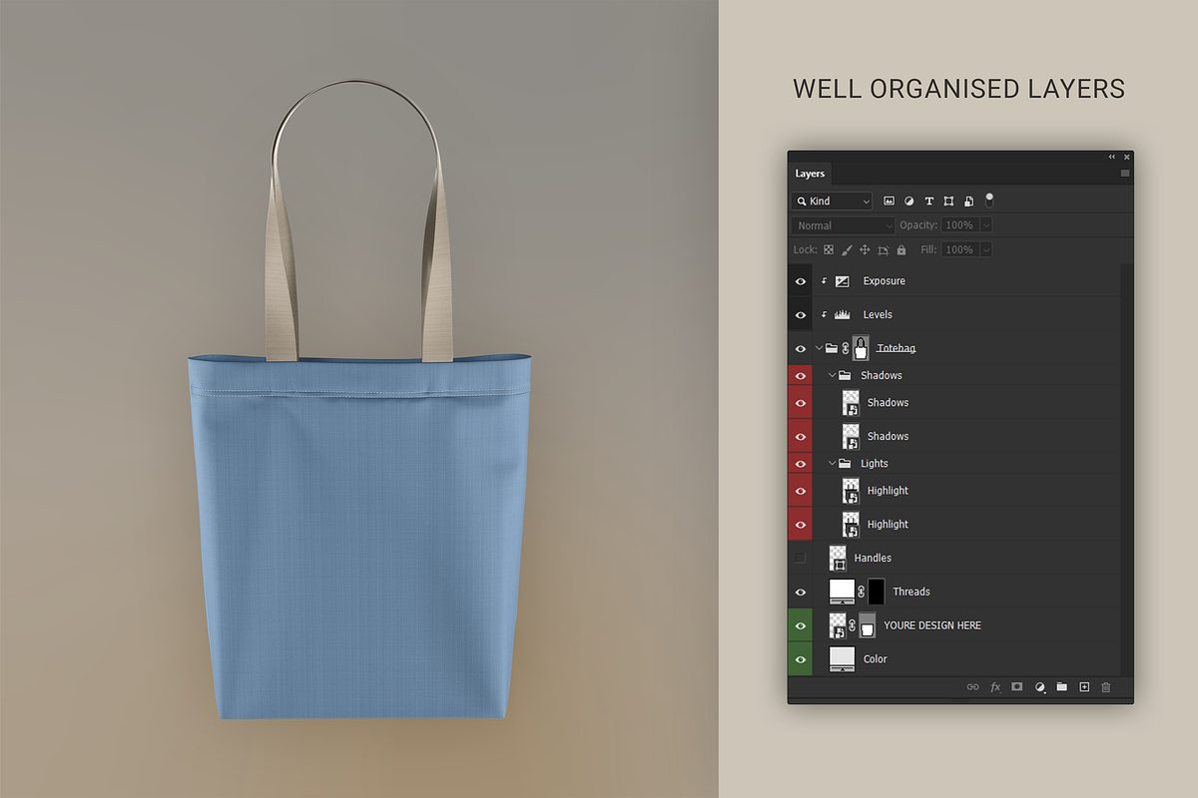Create new fill or adjustment layer

point(1040,687)
